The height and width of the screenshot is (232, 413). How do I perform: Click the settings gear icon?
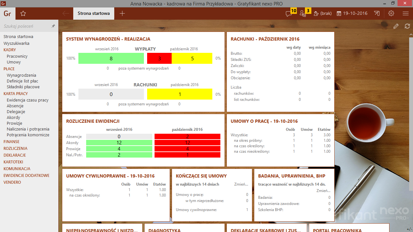click(391, 14)
